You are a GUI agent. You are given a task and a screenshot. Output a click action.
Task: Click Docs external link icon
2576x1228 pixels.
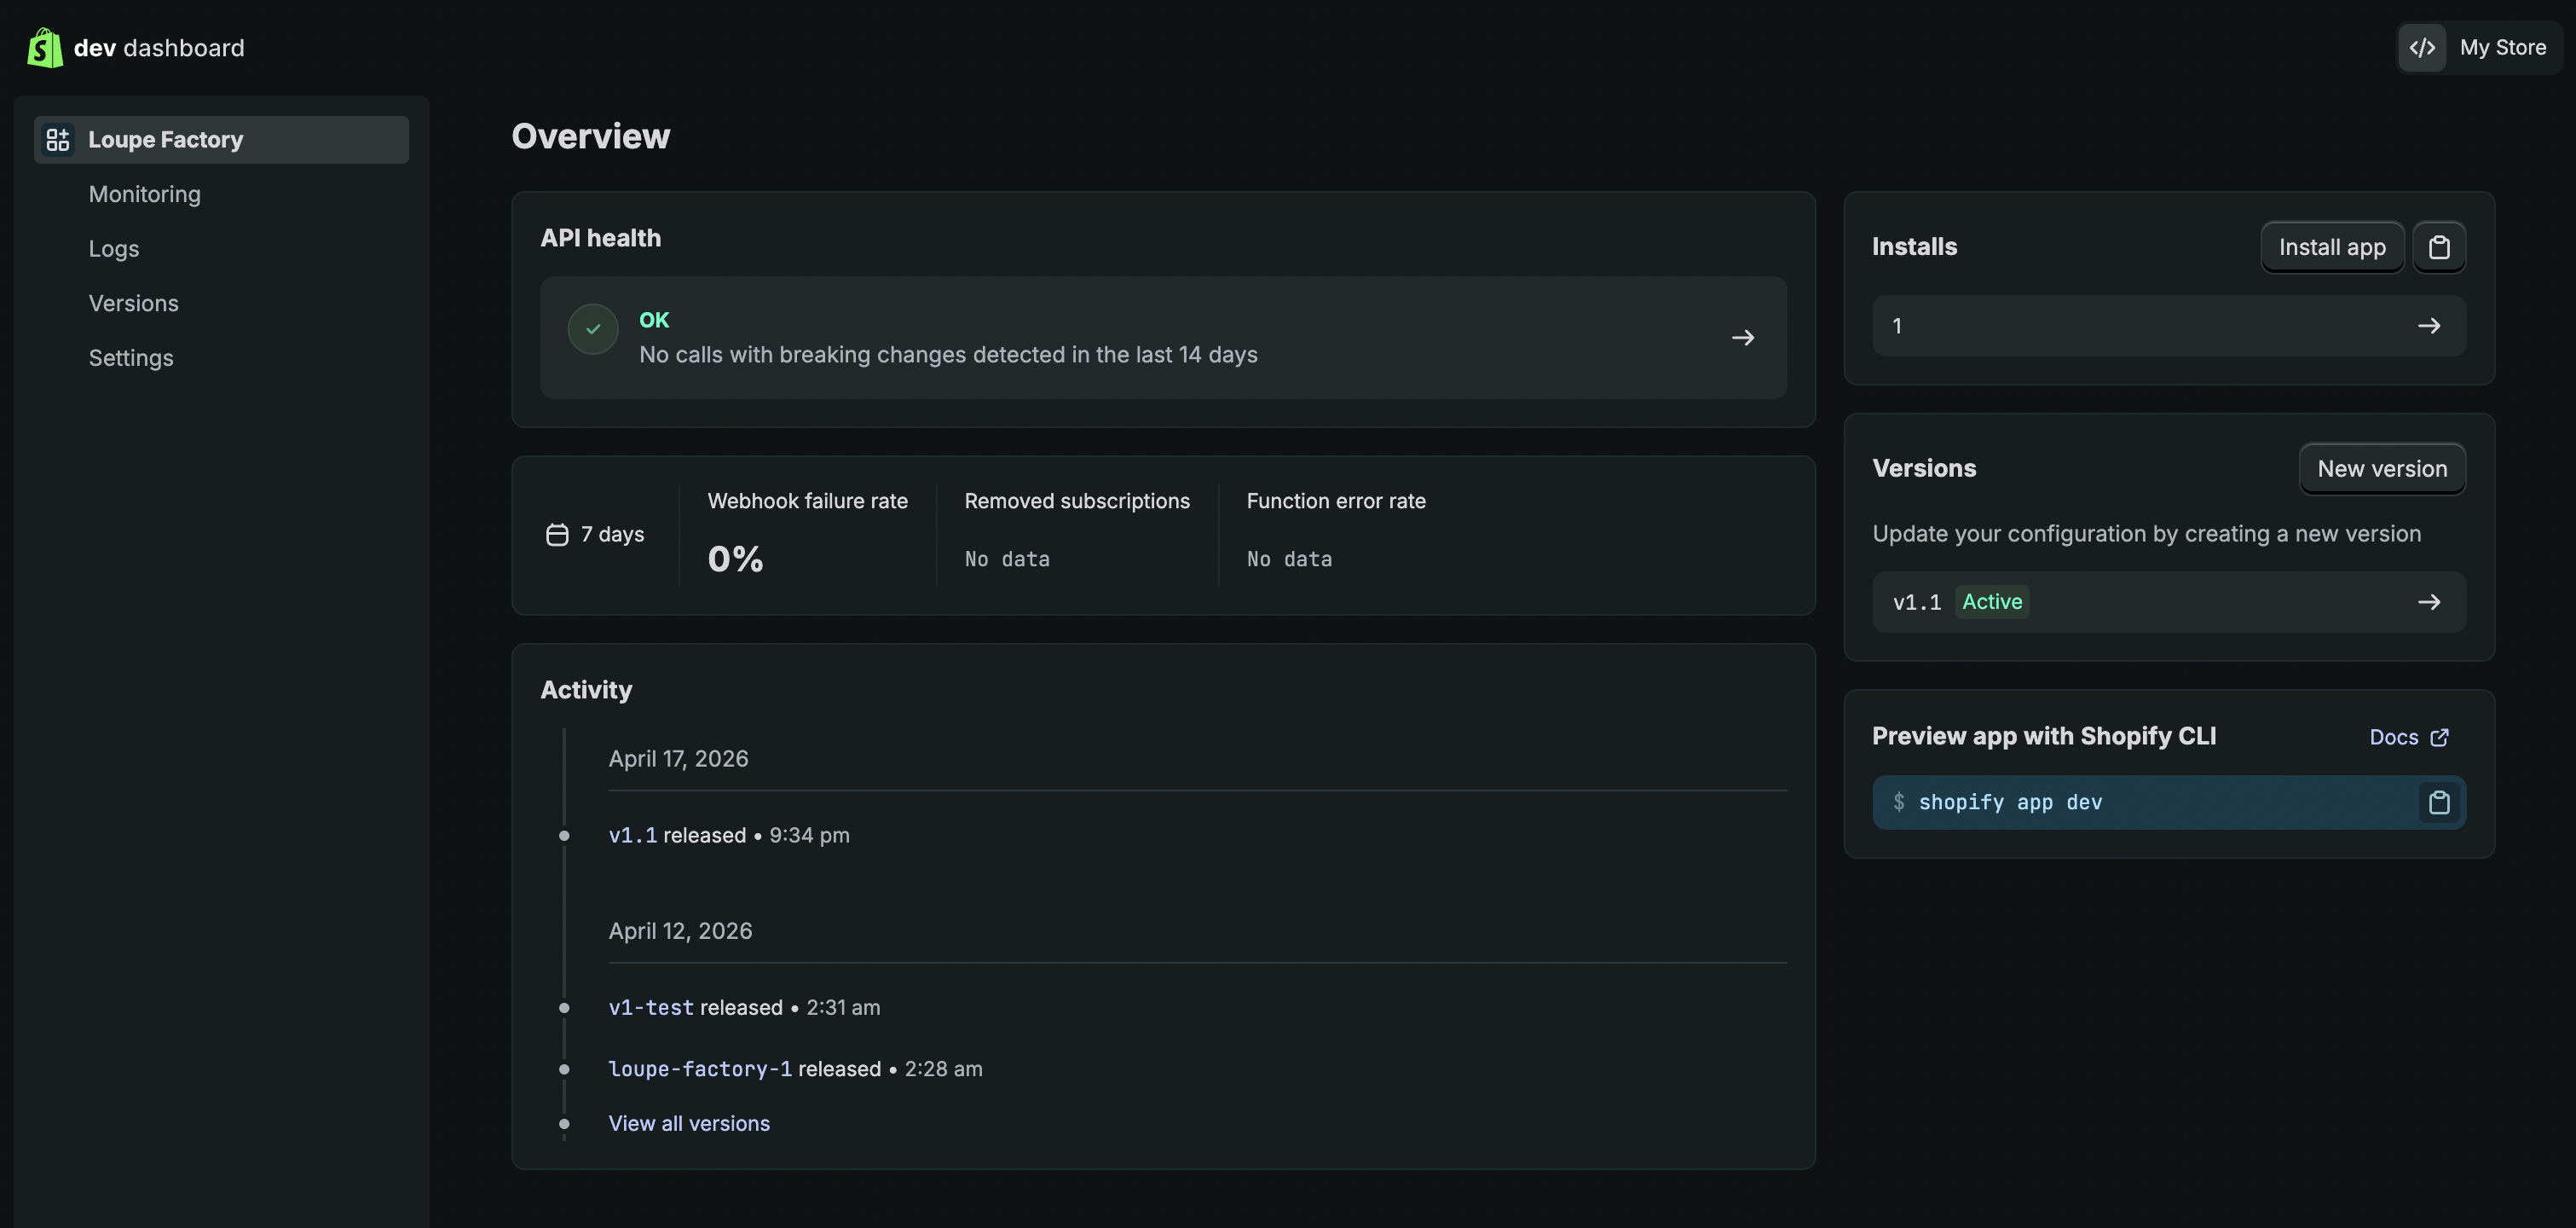[2440, 738]
